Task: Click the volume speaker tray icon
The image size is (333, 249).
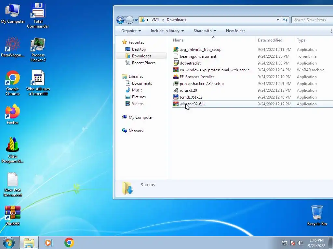Action: point(300,243)
